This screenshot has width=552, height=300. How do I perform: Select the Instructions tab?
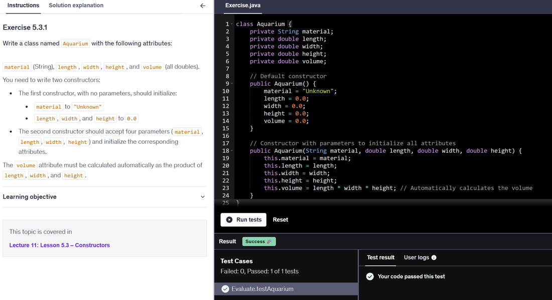(x=23, y=6)
